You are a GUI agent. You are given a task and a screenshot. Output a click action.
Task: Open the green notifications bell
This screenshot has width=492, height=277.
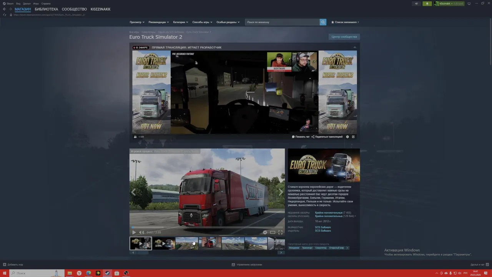click(x=427, y=3)
